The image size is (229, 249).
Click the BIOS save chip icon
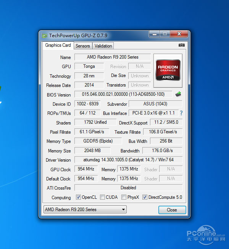(178, 94)
